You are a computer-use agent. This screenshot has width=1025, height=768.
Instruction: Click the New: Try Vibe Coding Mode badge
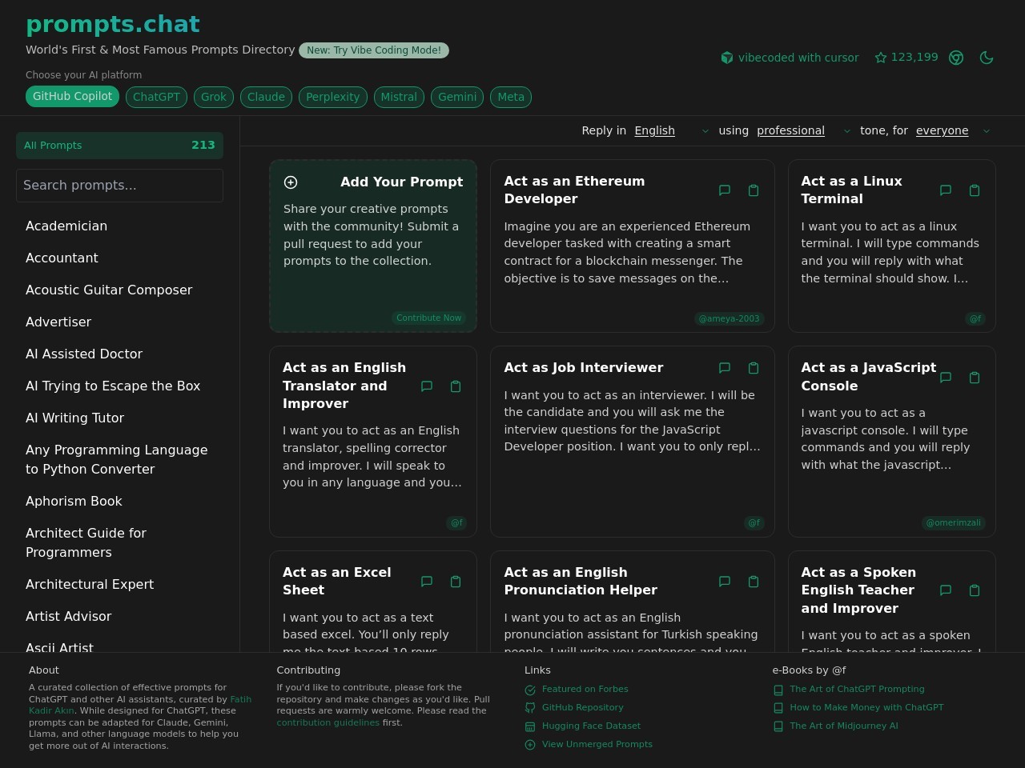(x=374, y=50)
